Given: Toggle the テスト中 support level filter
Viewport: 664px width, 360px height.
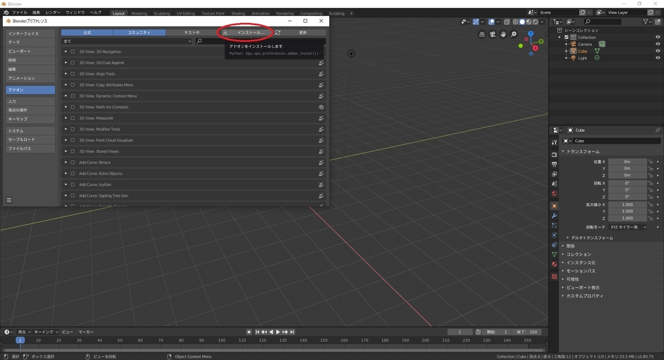Looking at the screenshot, I should click(x=191, y=33).
